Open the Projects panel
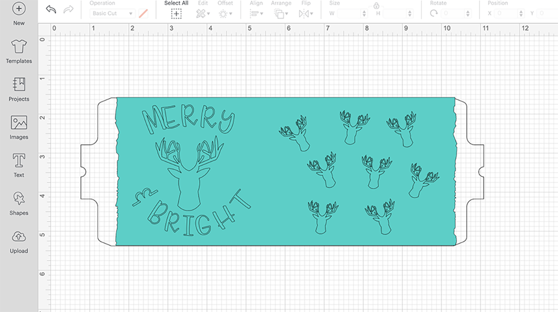 point(19,90)
